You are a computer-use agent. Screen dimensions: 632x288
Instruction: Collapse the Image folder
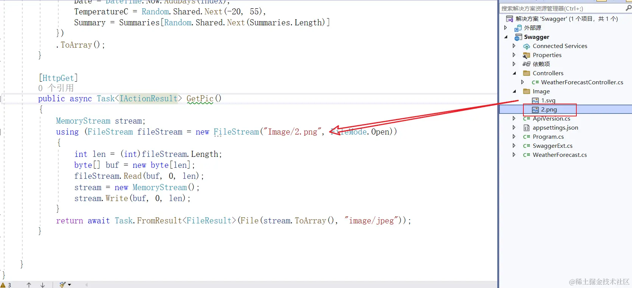pos(514,91)
